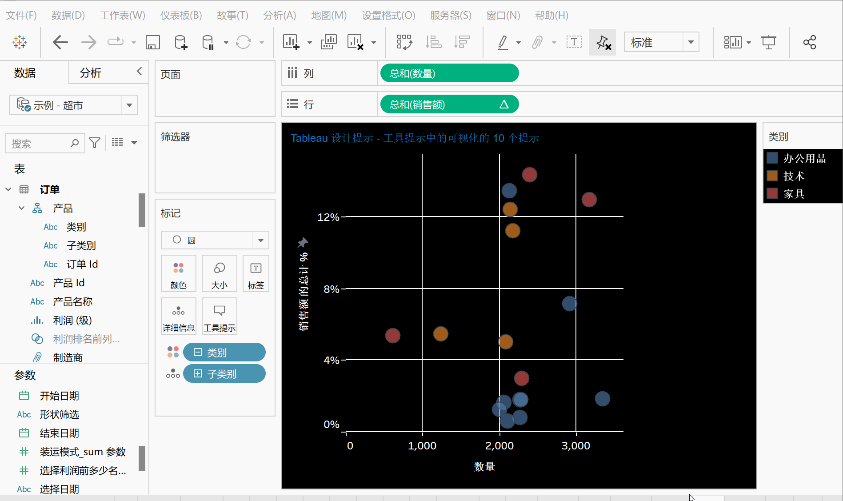The image size is (843, 501).
Task: Click the sort ascending icon
Action: pos(433,43)
